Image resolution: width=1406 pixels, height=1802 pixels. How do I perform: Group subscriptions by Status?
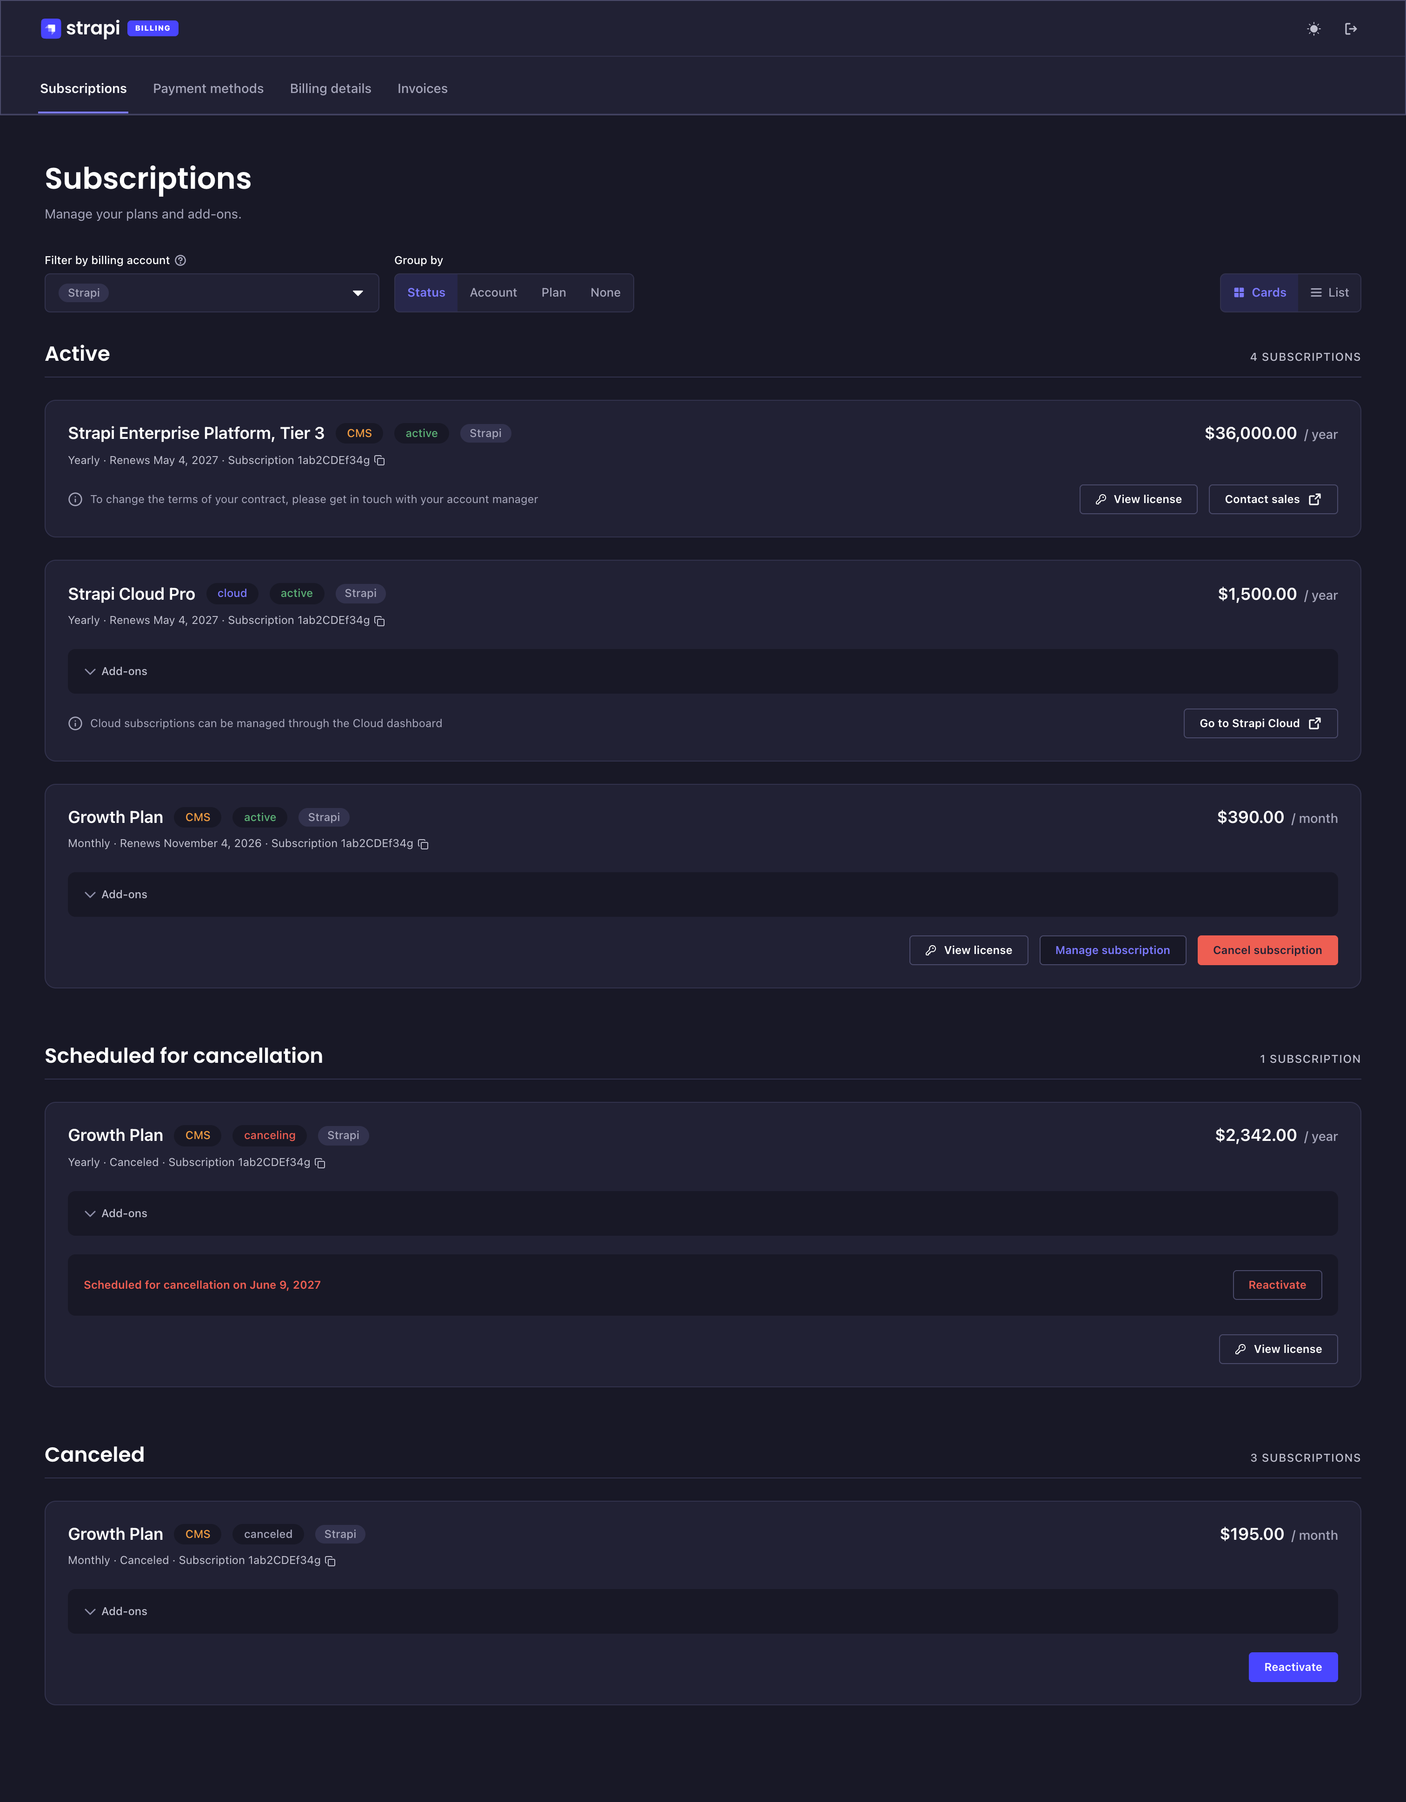pyautogui.click(x=426, y=293)
